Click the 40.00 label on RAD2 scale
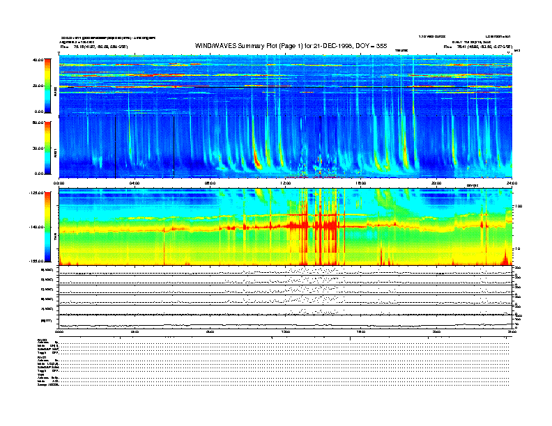The height and width of the screenshot is (426, 552). (x=38, y=60)
